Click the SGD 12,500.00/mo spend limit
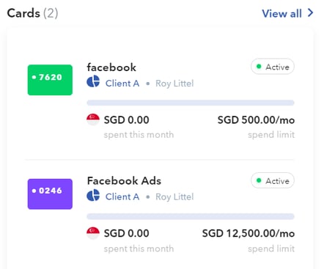 pos(248,233)
